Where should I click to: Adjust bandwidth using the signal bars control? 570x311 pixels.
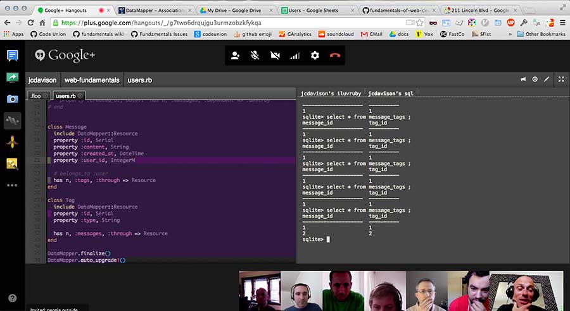pos(295,56)
